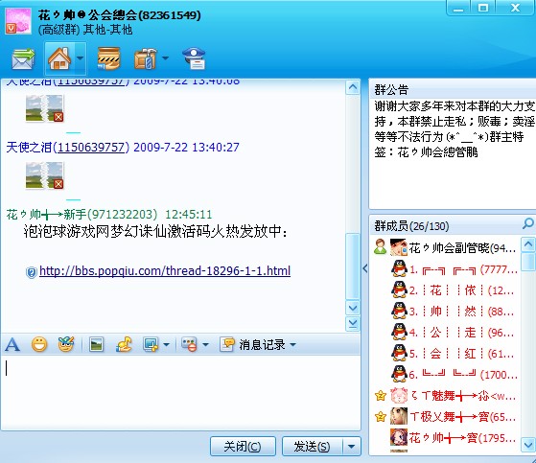Screen dimensions: 536x463
Task: Member list scroll up arrow
Action: pos(528,244)
